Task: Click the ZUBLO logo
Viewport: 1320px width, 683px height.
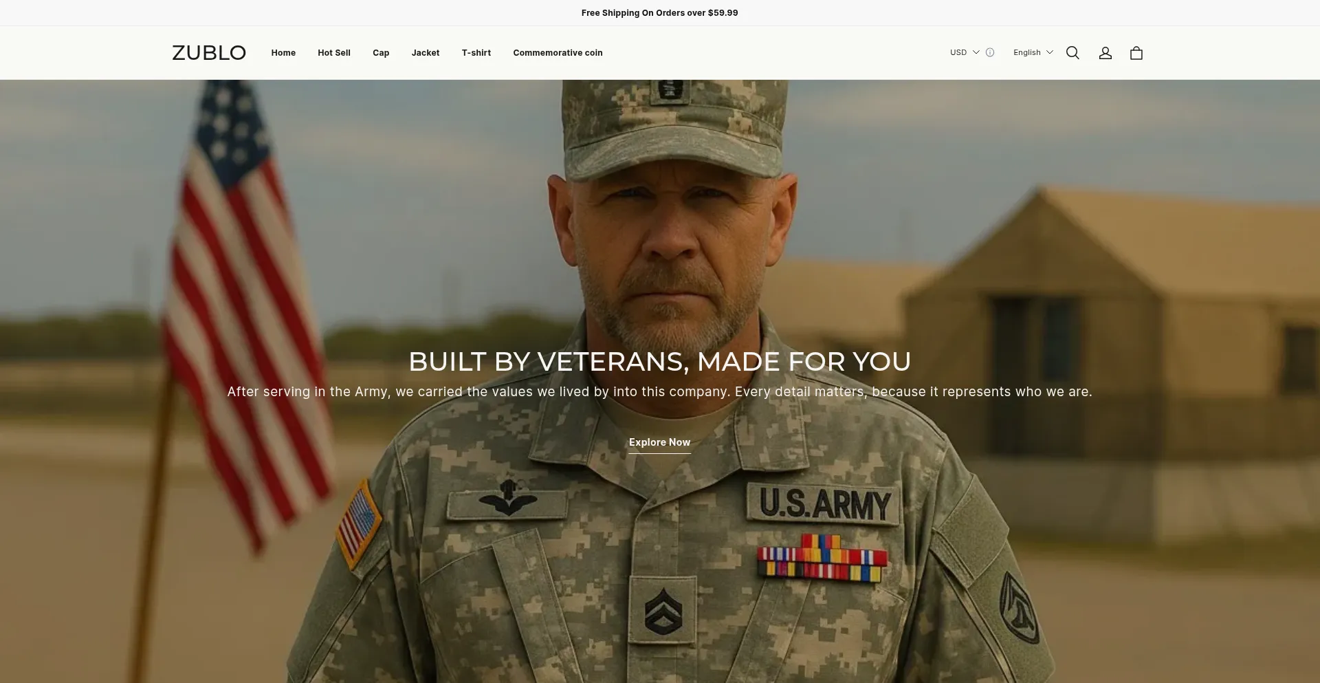Action: click(209, 53)
